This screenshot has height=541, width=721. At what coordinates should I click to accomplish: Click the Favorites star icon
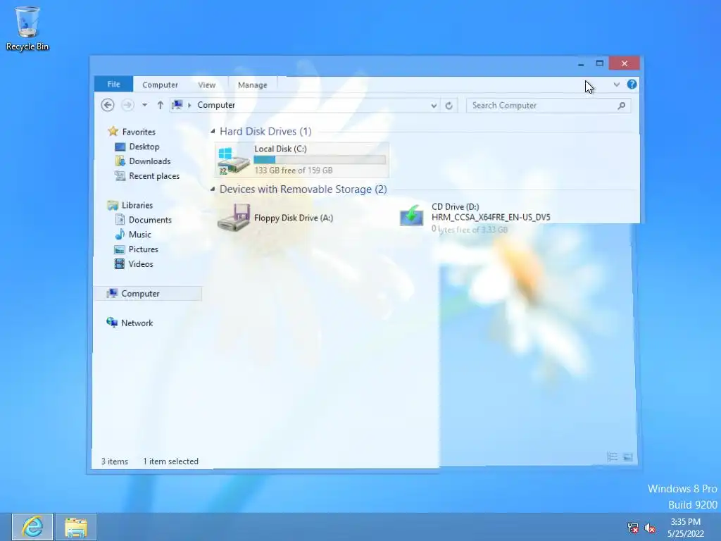pyautogui.click(x=113, y=131)
